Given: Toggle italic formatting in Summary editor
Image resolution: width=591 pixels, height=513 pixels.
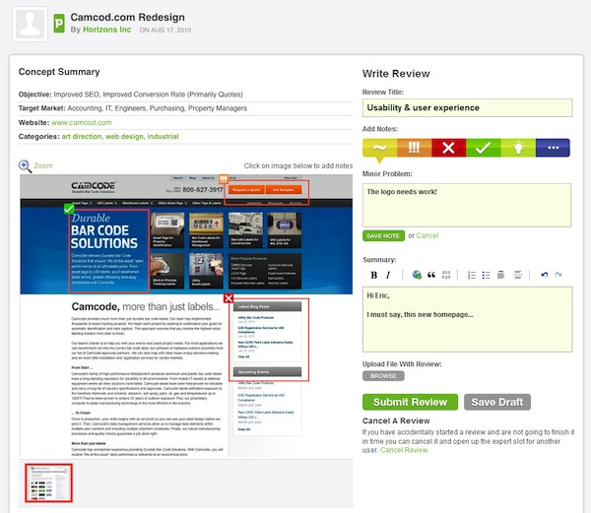Looking at the screenshot, I should pyautogui.click(x=388, y=274).
